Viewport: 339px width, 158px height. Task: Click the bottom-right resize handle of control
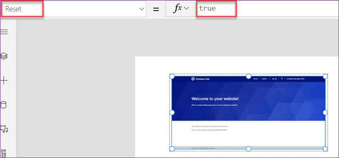pos(325,149)
